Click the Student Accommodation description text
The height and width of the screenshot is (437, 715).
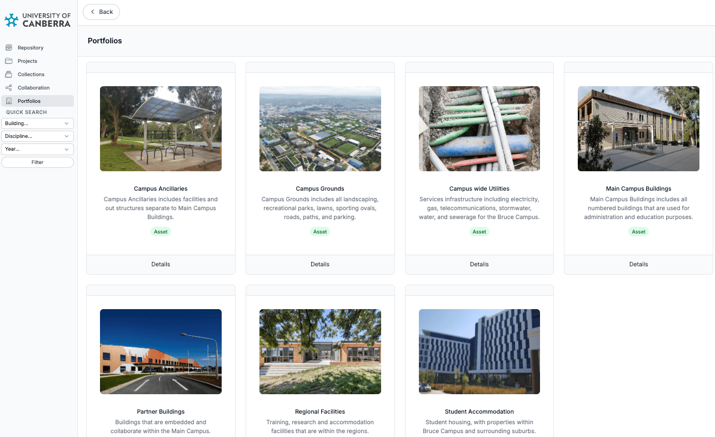point(479,427)
